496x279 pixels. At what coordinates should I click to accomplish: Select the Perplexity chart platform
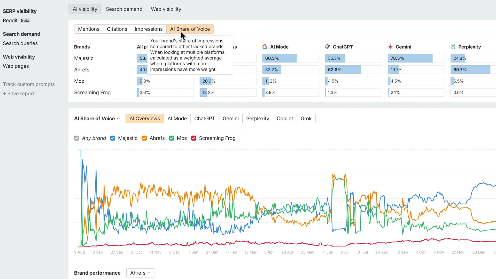point(258,119)
